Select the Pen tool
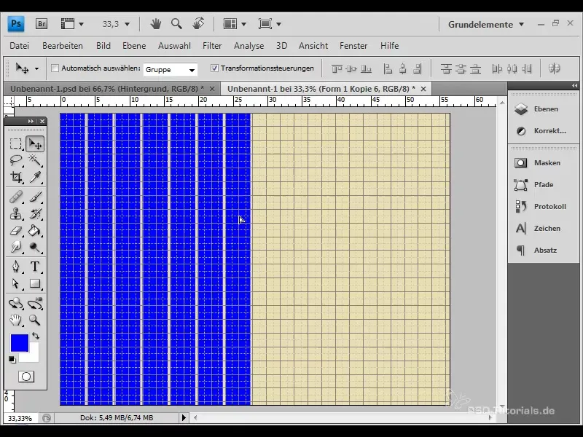Image resolution: width=583 pixels, height=437 pixels. [15, 267]
